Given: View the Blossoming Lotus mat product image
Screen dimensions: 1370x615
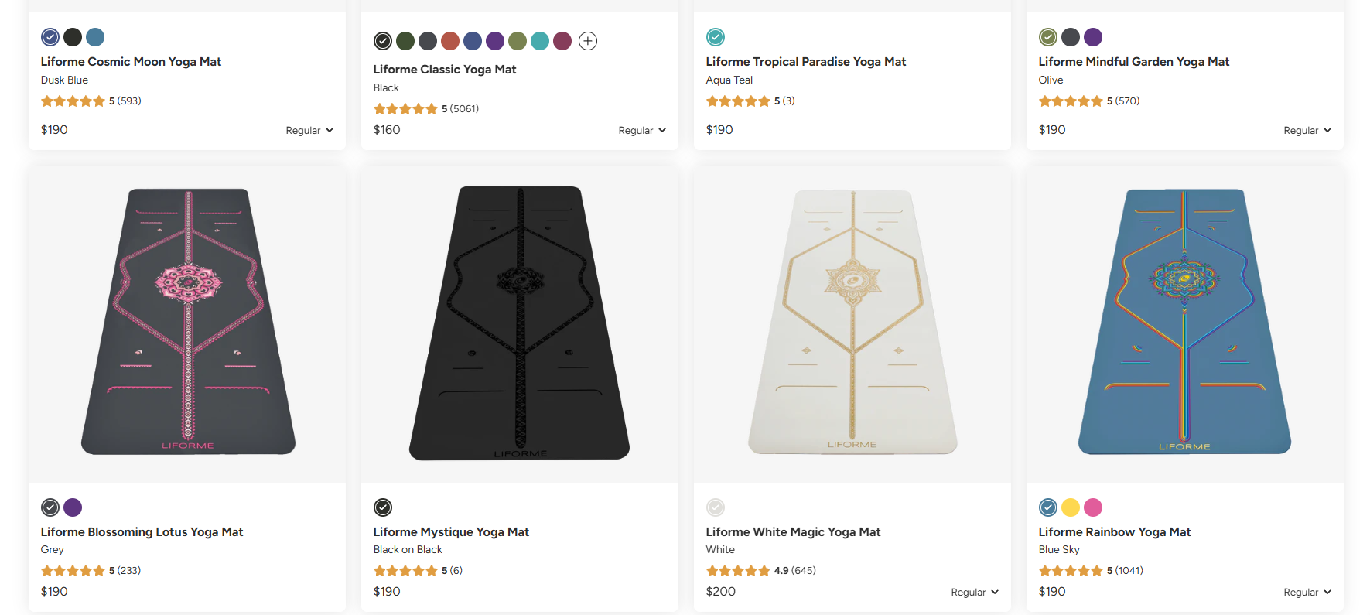Looking at the screenshot, I should tap(187, 323).
